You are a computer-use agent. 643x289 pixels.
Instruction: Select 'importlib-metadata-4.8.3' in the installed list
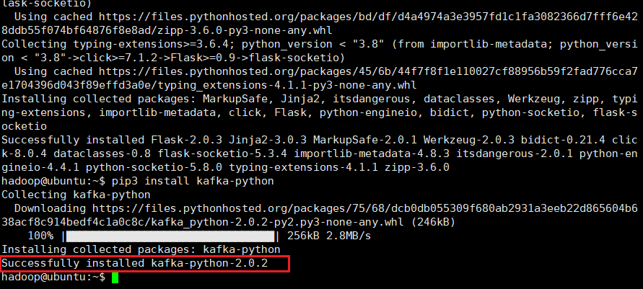point(371,154)
